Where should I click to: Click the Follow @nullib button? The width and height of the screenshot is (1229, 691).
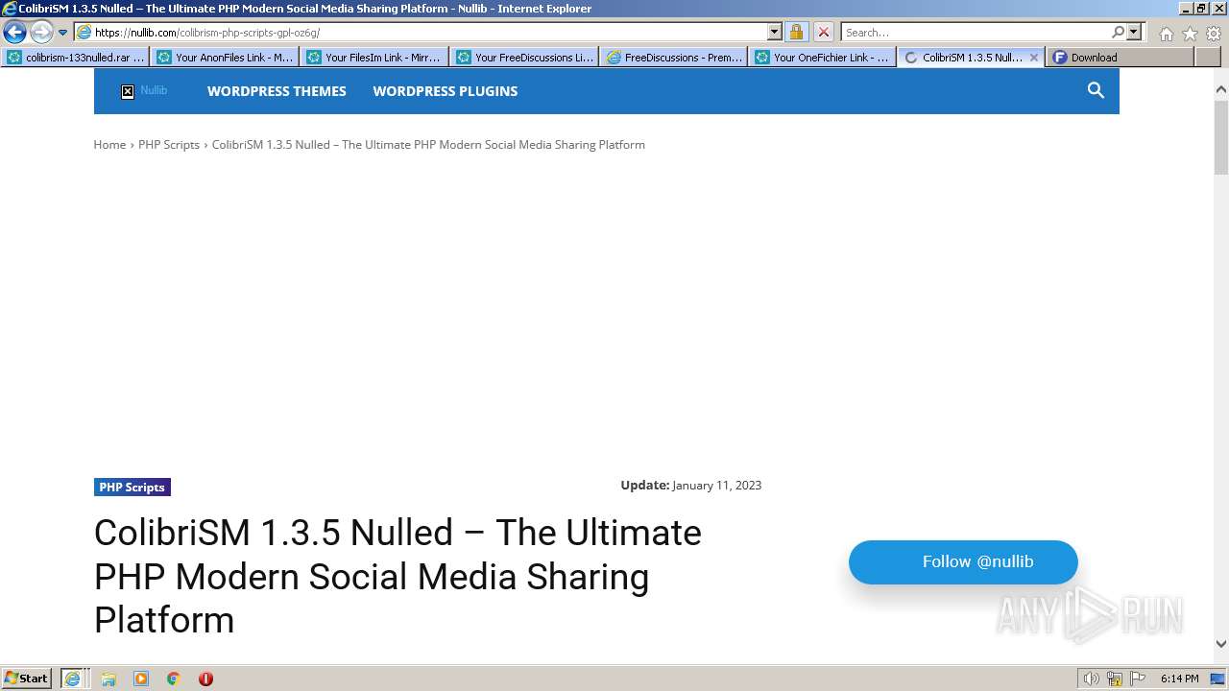click(963, 561)
